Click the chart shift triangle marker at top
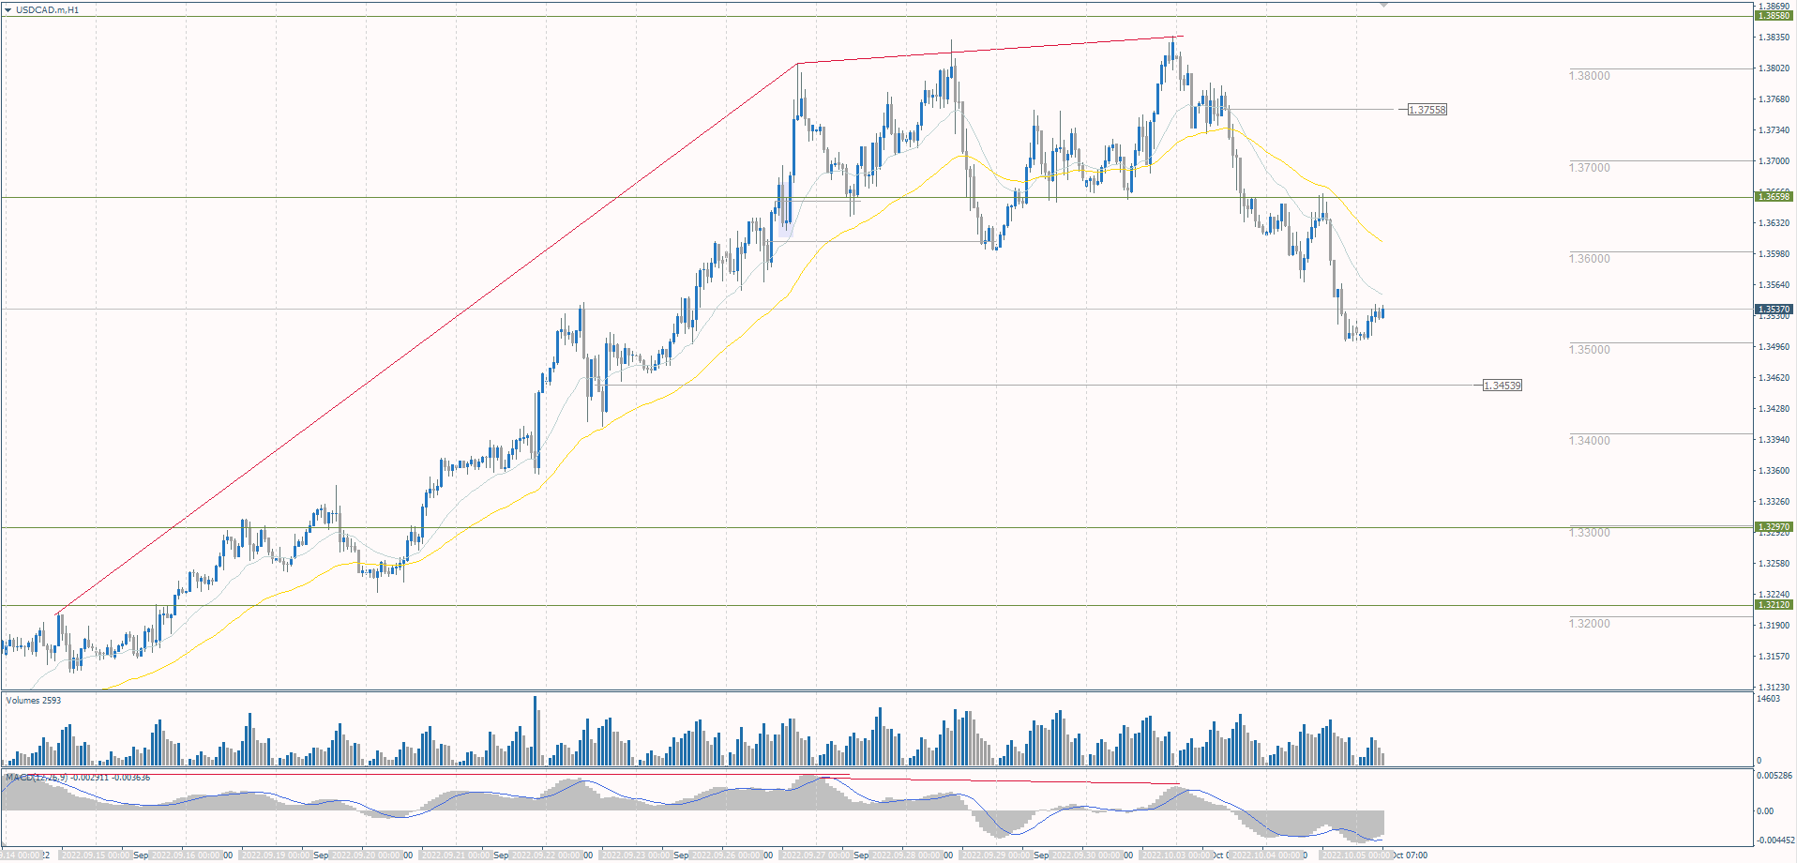Screen dimensions: 1797x863 (1383, 6)
